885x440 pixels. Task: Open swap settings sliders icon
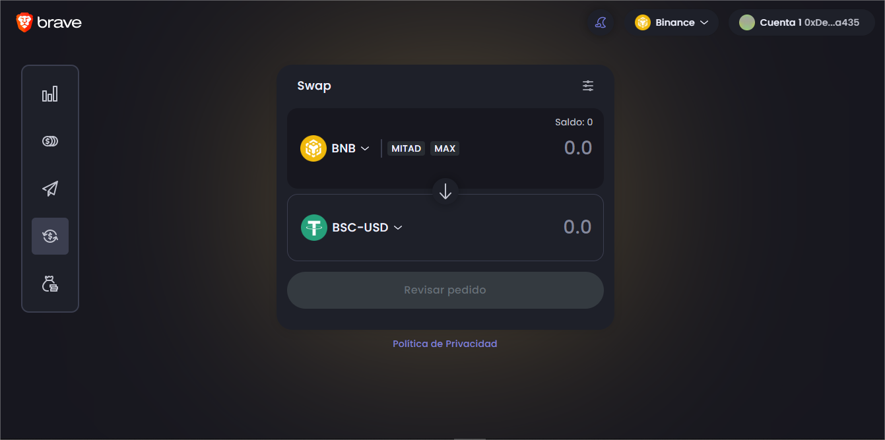(x=588, y=86)
